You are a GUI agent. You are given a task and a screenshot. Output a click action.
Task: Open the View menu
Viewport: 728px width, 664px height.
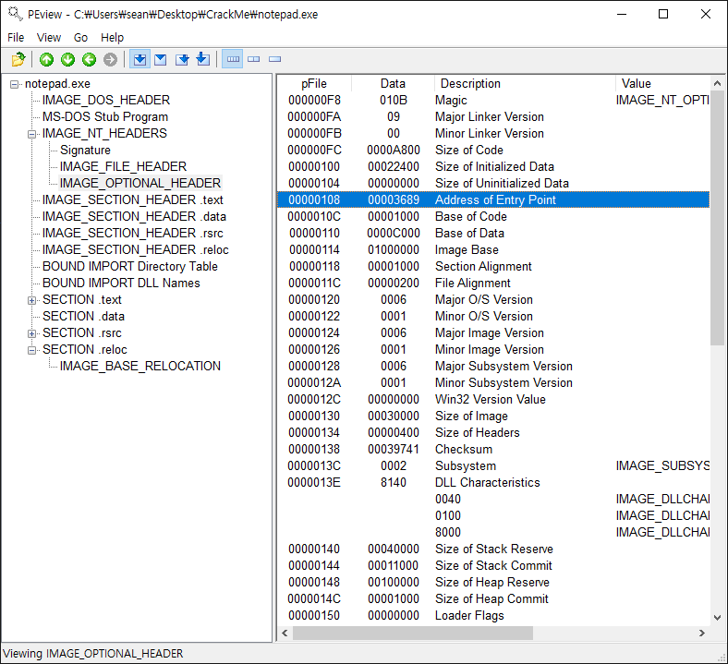(49, 37)
